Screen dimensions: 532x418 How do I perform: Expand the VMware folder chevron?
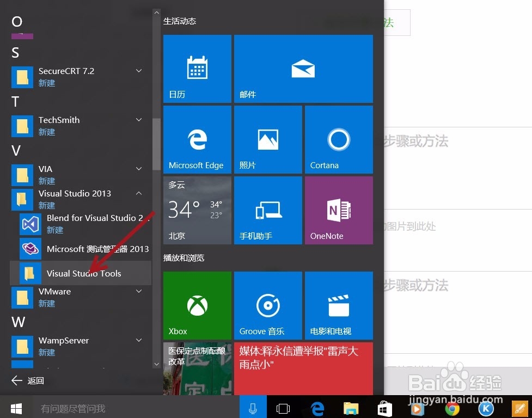[x=139, y=291]
